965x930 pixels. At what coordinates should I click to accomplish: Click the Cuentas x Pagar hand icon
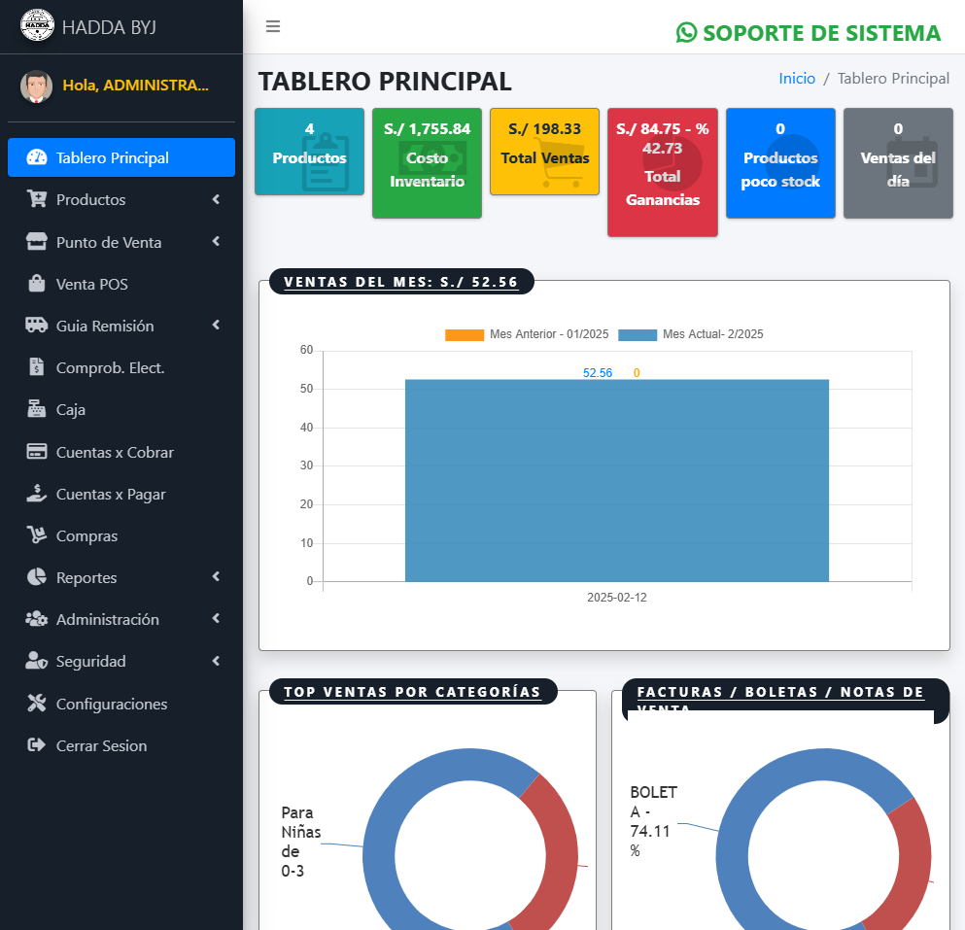pyautogui.click(x=37, y=494)
